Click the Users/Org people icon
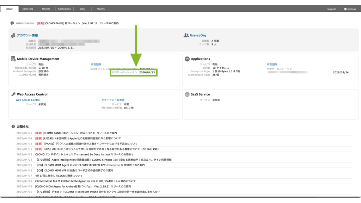The width and height of the screenshot is (361, 203). pyautogui.click(x=186, y=35)
